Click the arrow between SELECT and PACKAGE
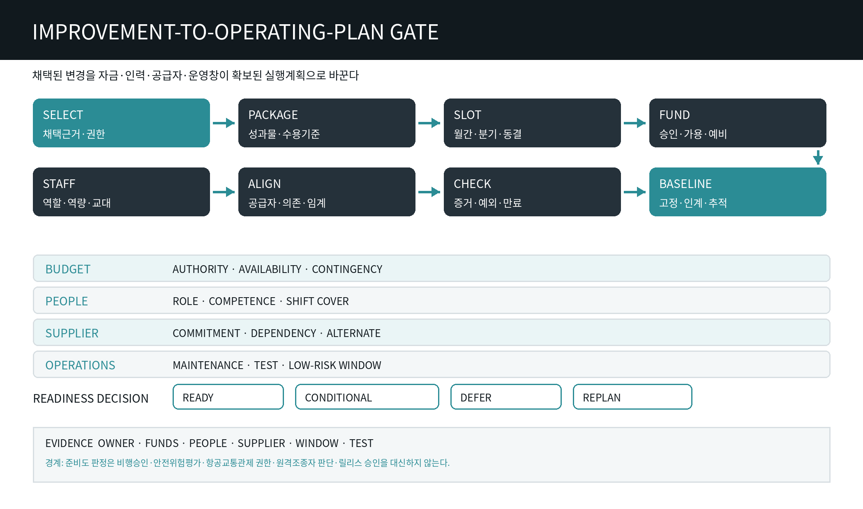This screenshot has width=863, height=509. tap(224, 123)
